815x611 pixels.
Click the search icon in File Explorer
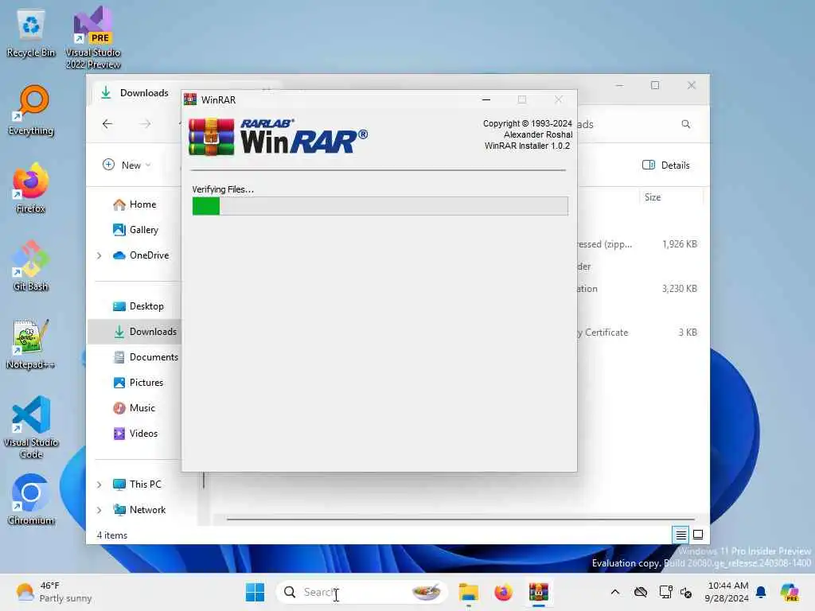(x=685, y=123)
